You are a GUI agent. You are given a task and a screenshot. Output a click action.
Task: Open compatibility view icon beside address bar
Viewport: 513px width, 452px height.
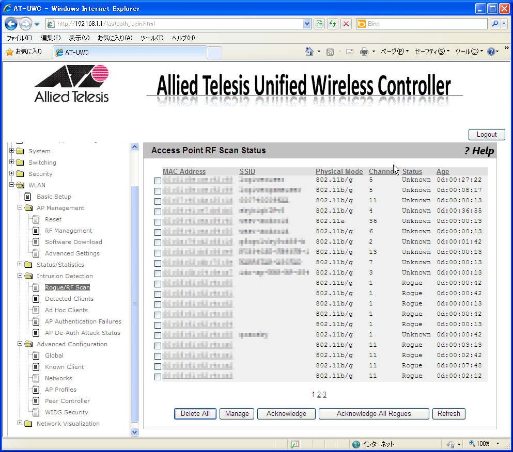(319, 24)
